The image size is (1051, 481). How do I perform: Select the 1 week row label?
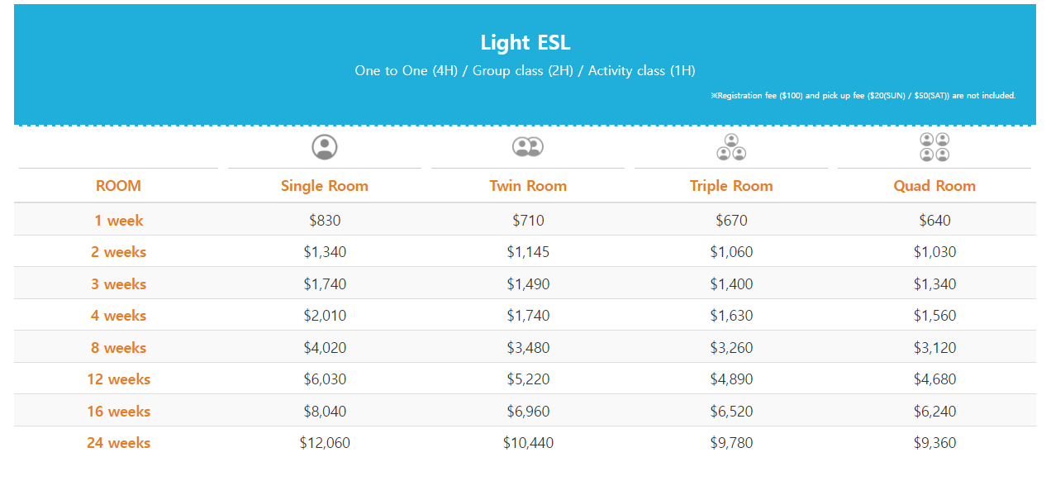[x=118, y=221]
